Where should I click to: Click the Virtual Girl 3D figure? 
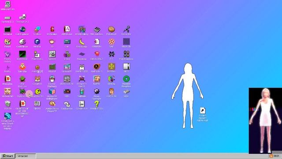(x=265, y=121)
